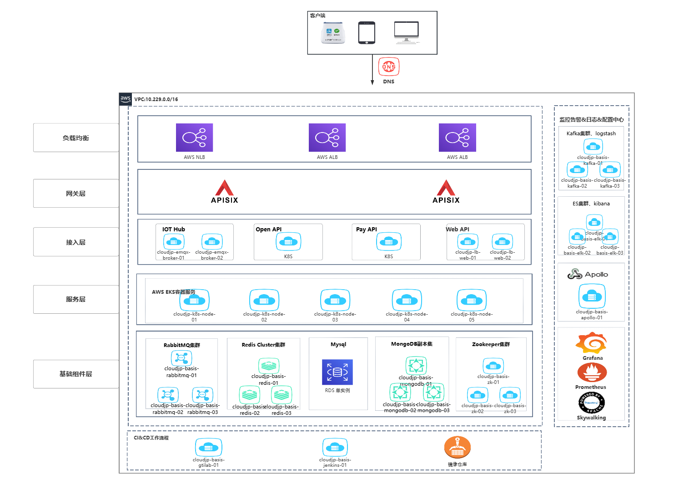Click cloudjp-k8s-node-03 icon
This screenshot has height=485, width=689.
[x=335, y=300]
